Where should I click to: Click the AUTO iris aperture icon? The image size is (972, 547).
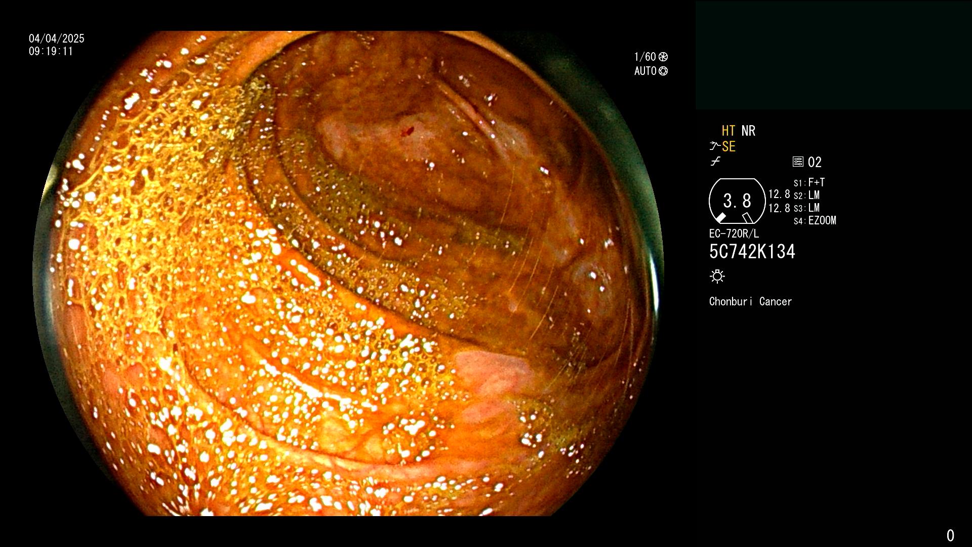tap(663, 71)
